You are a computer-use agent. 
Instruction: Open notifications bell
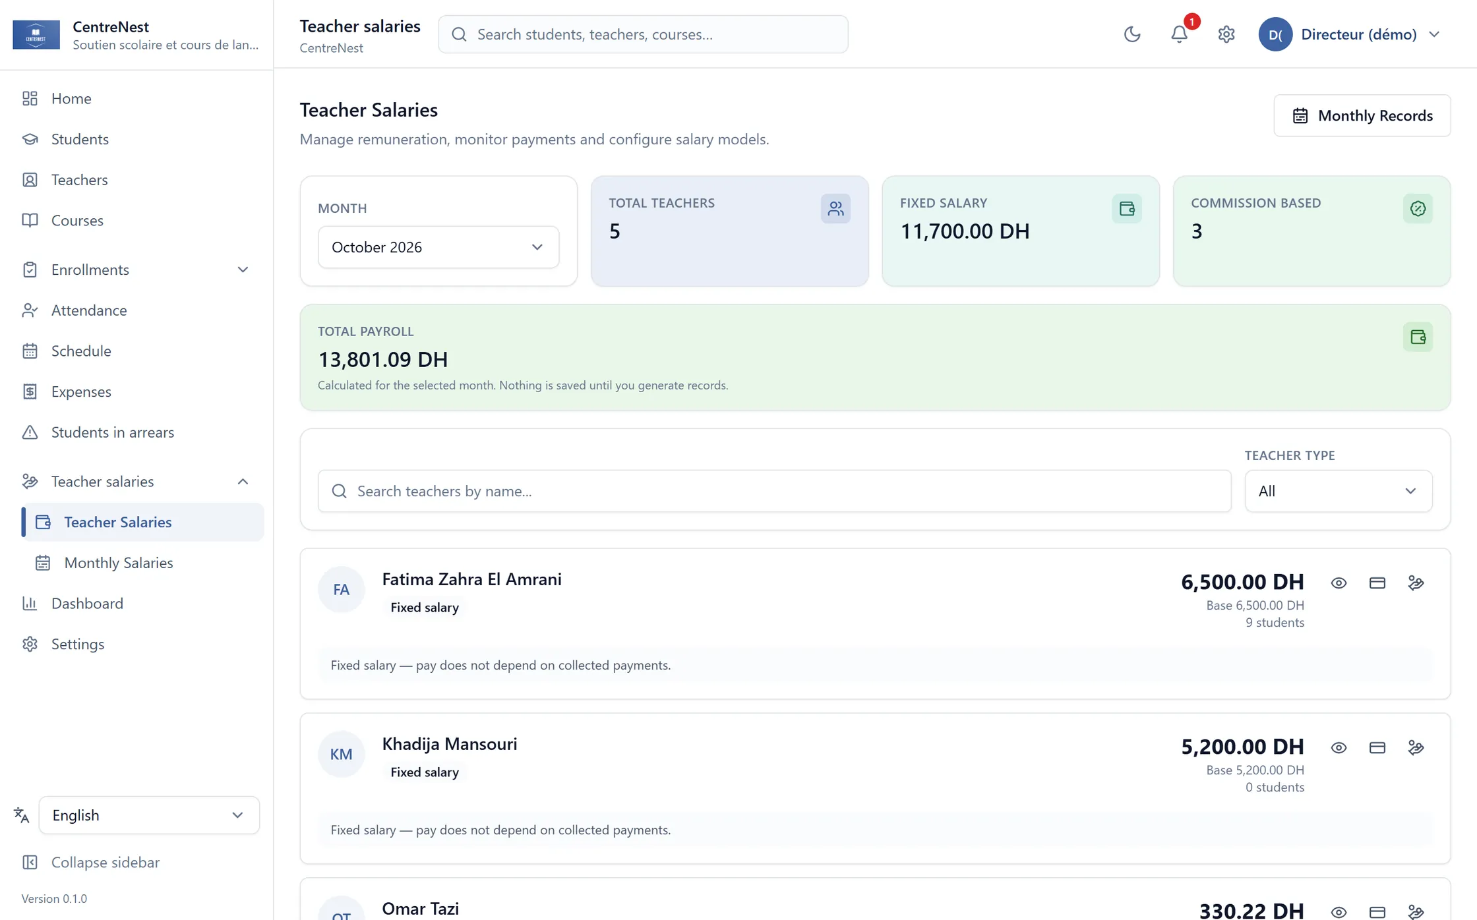1179,34
